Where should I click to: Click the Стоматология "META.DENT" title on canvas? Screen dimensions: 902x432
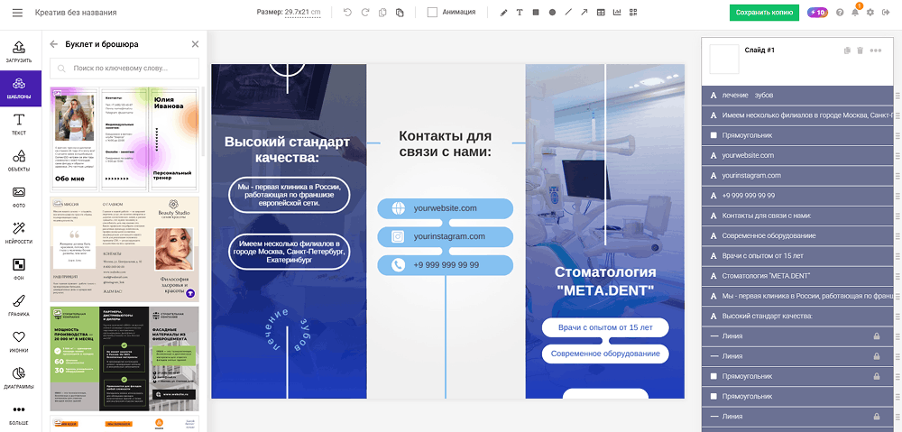point(605,280)
